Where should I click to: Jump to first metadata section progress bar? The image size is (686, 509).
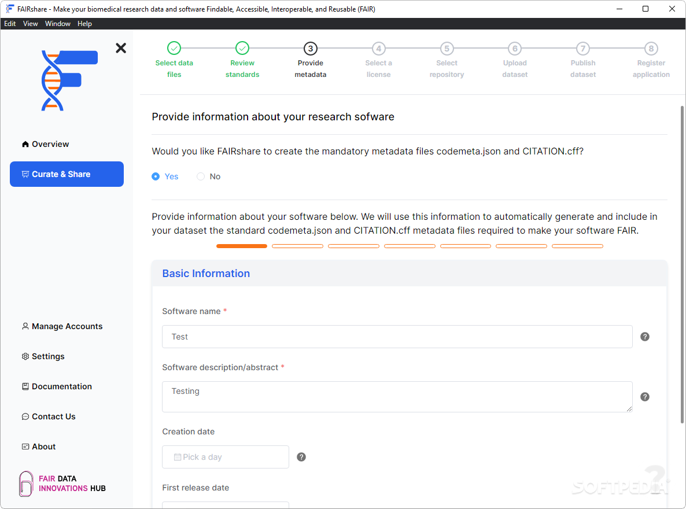coord(242,246)
